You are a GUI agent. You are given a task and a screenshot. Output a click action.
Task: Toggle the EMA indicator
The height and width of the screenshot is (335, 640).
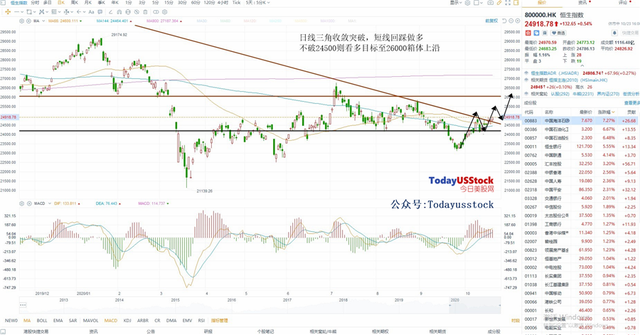tap(58, 321)
